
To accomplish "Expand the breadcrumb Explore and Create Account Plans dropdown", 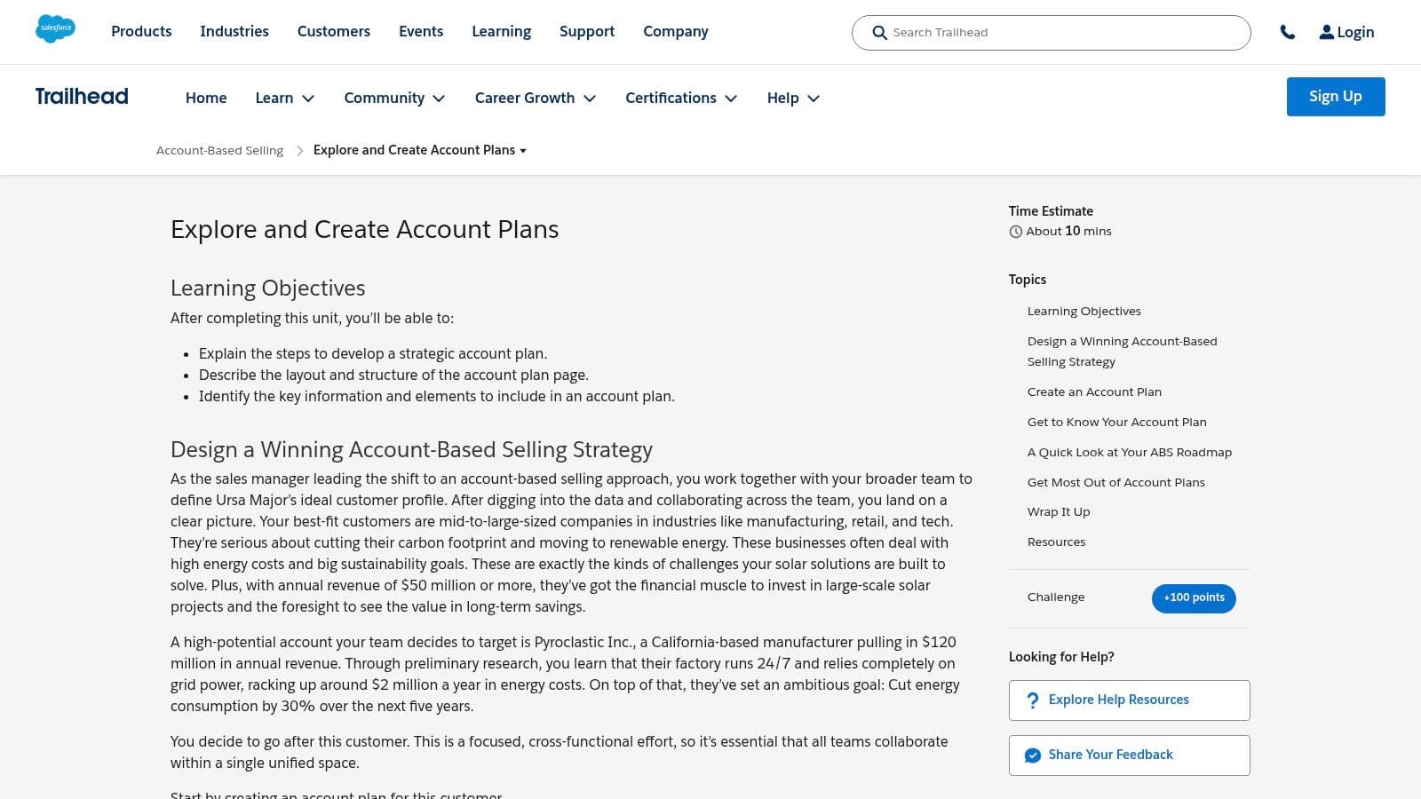I will [x=524, y=151].
